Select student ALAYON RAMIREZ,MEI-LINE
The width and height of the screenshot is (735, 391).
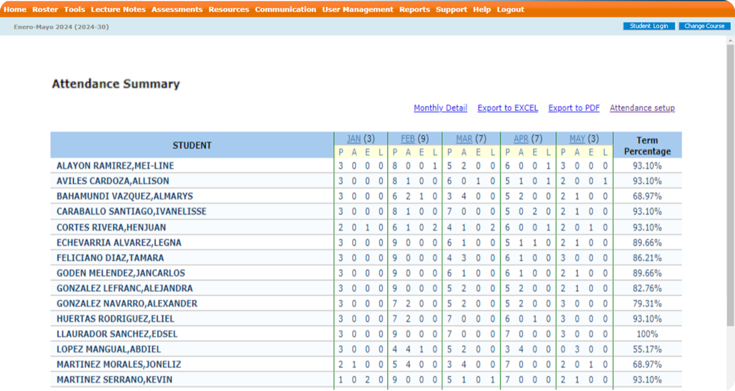115,166
